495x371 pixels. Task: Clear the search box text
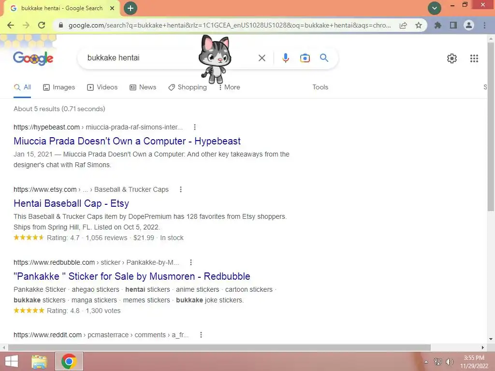click(x=262, y=58)
